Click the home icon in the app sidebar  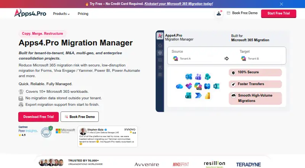[x=160, y=45]
